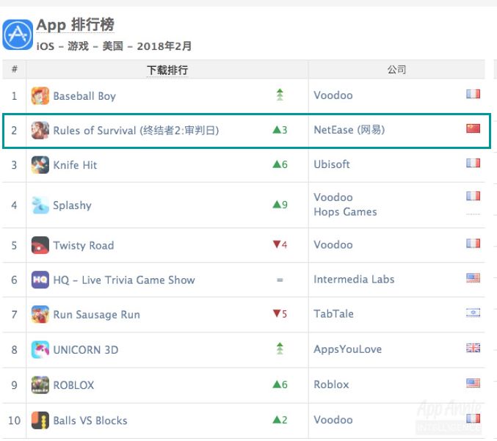This screenshot has height=441, width=497.
Task: Click the 下载排行 column header
Action: tap(167, 70)
